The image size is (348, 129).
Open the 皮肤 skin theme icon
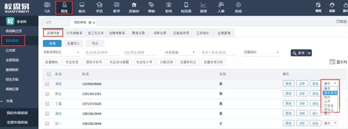point(332,8)
